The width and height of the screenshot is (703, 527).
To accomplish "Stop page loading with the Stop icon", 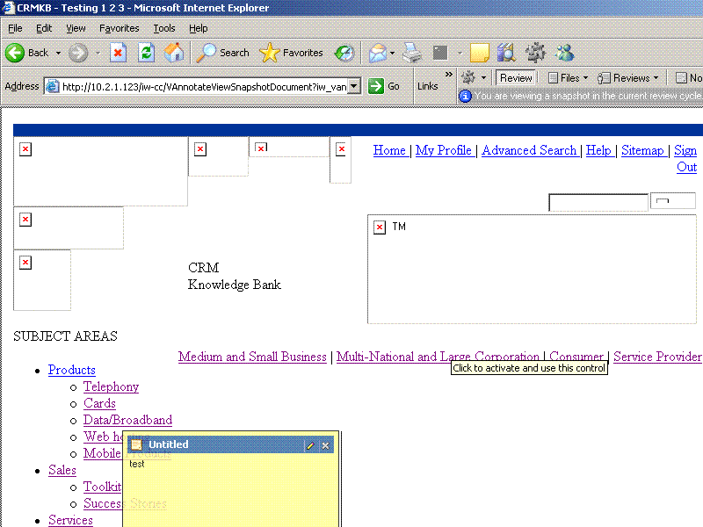I will click(118, 53).
